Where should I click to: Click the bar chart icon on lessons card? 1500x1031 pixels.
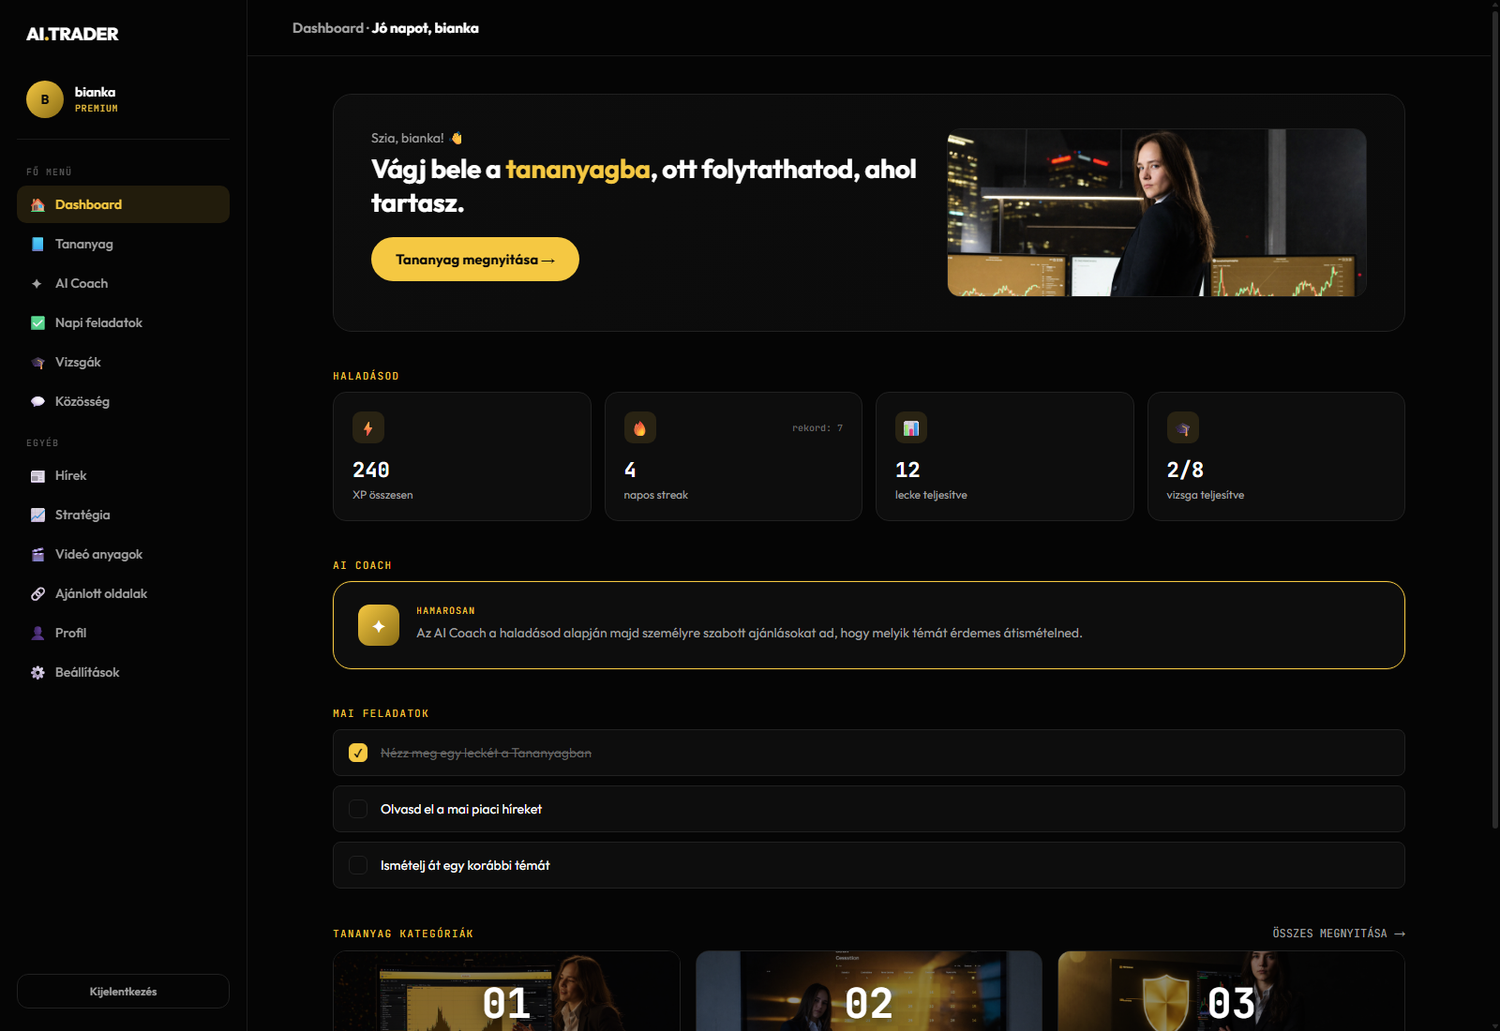[911, 427]
